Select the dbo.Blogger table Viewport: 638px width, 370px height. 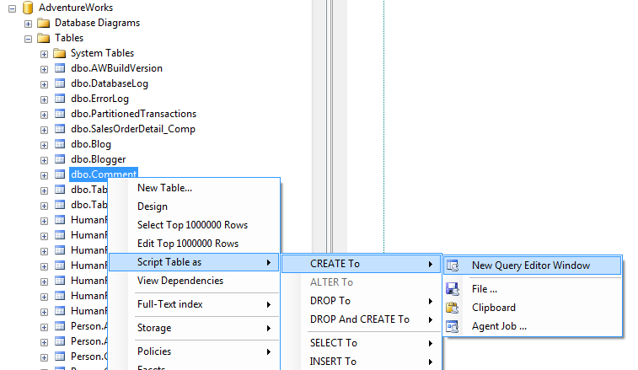coord(98,159)
